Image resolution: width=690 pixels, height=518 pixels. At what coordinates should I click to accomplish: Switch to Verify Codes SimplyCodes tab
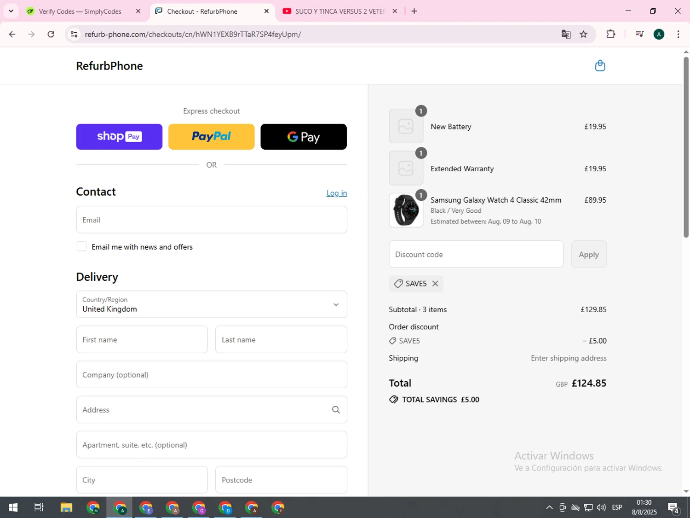[x=80, y=11]
